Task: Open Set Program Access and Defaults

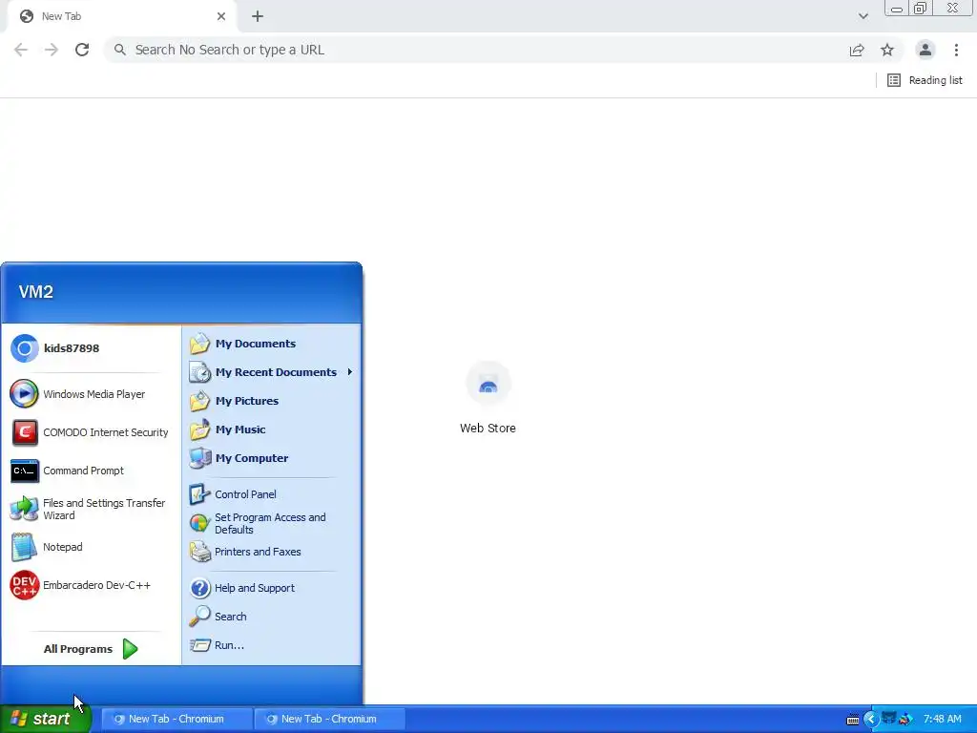Action: [272, 523]
